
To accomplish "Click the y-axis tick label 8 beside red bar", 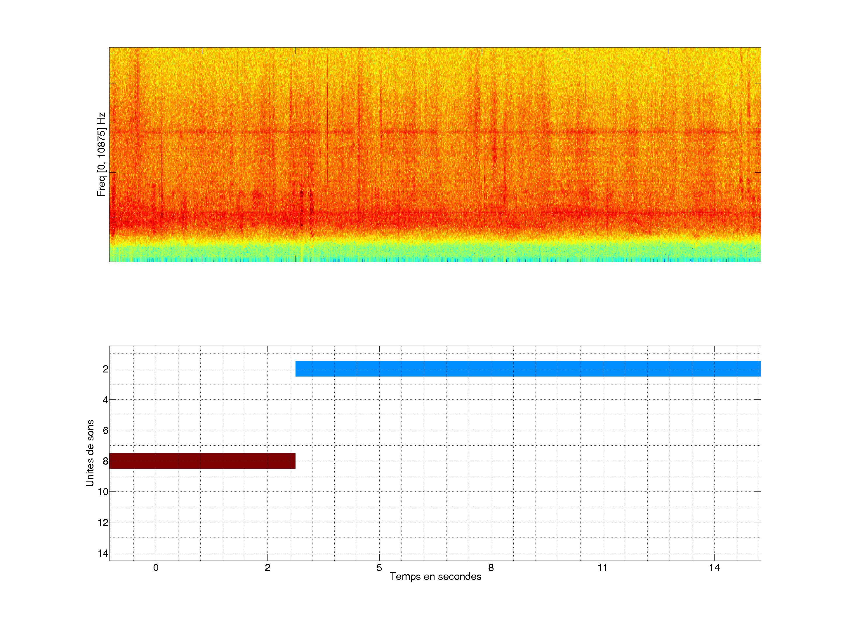I will click(x=105, y=461).
